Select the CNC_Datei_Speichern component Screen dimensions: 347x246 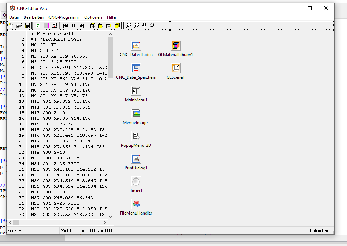tap(136, 68)
